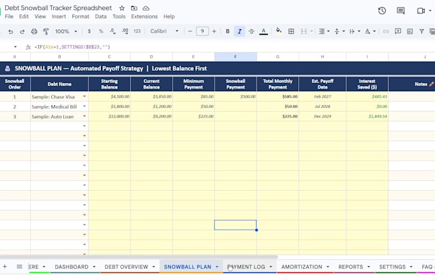The height and width of the screenshot is (275, 435).
Task: Click the formula bar input
Action: click(233, 47)
